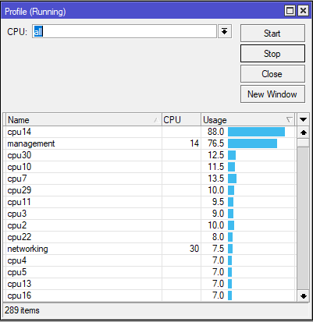Select the cpu11 row
This screenshot has width=313, height=322.
(150, 202)
